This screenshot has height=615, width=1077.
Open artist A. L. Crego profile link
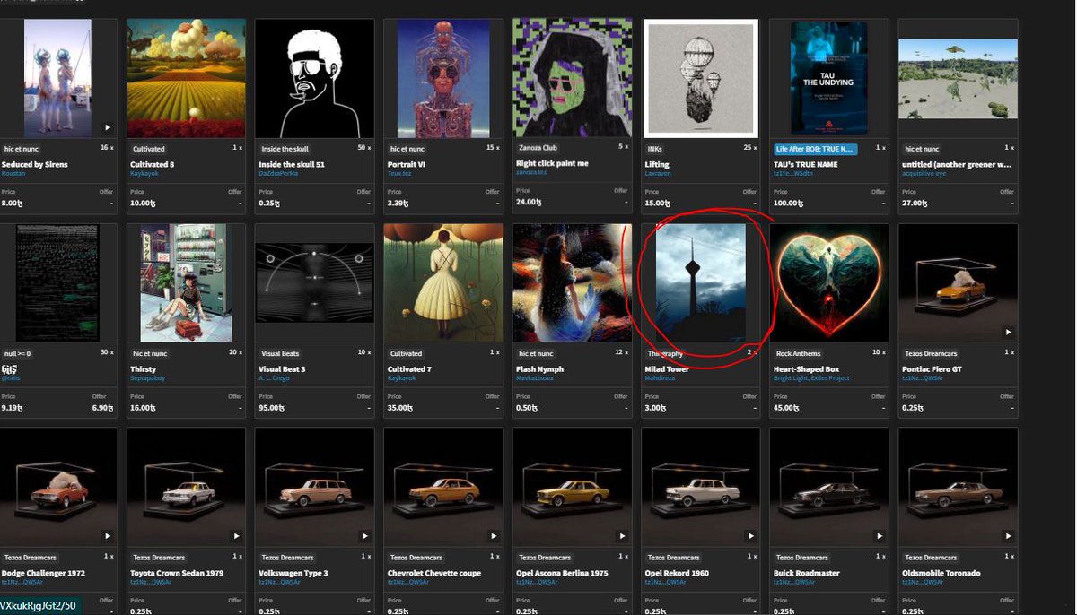coord(276,377)
